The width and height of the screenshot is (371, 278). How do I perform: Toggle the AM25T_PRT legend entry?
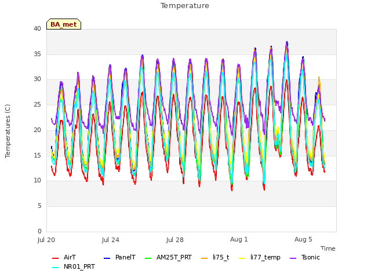tap(168, 257)
